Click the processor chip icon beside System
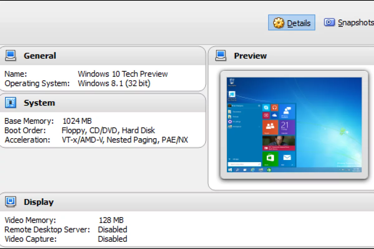Viewport: 374px width, 249px height. (x=10, y=102)
